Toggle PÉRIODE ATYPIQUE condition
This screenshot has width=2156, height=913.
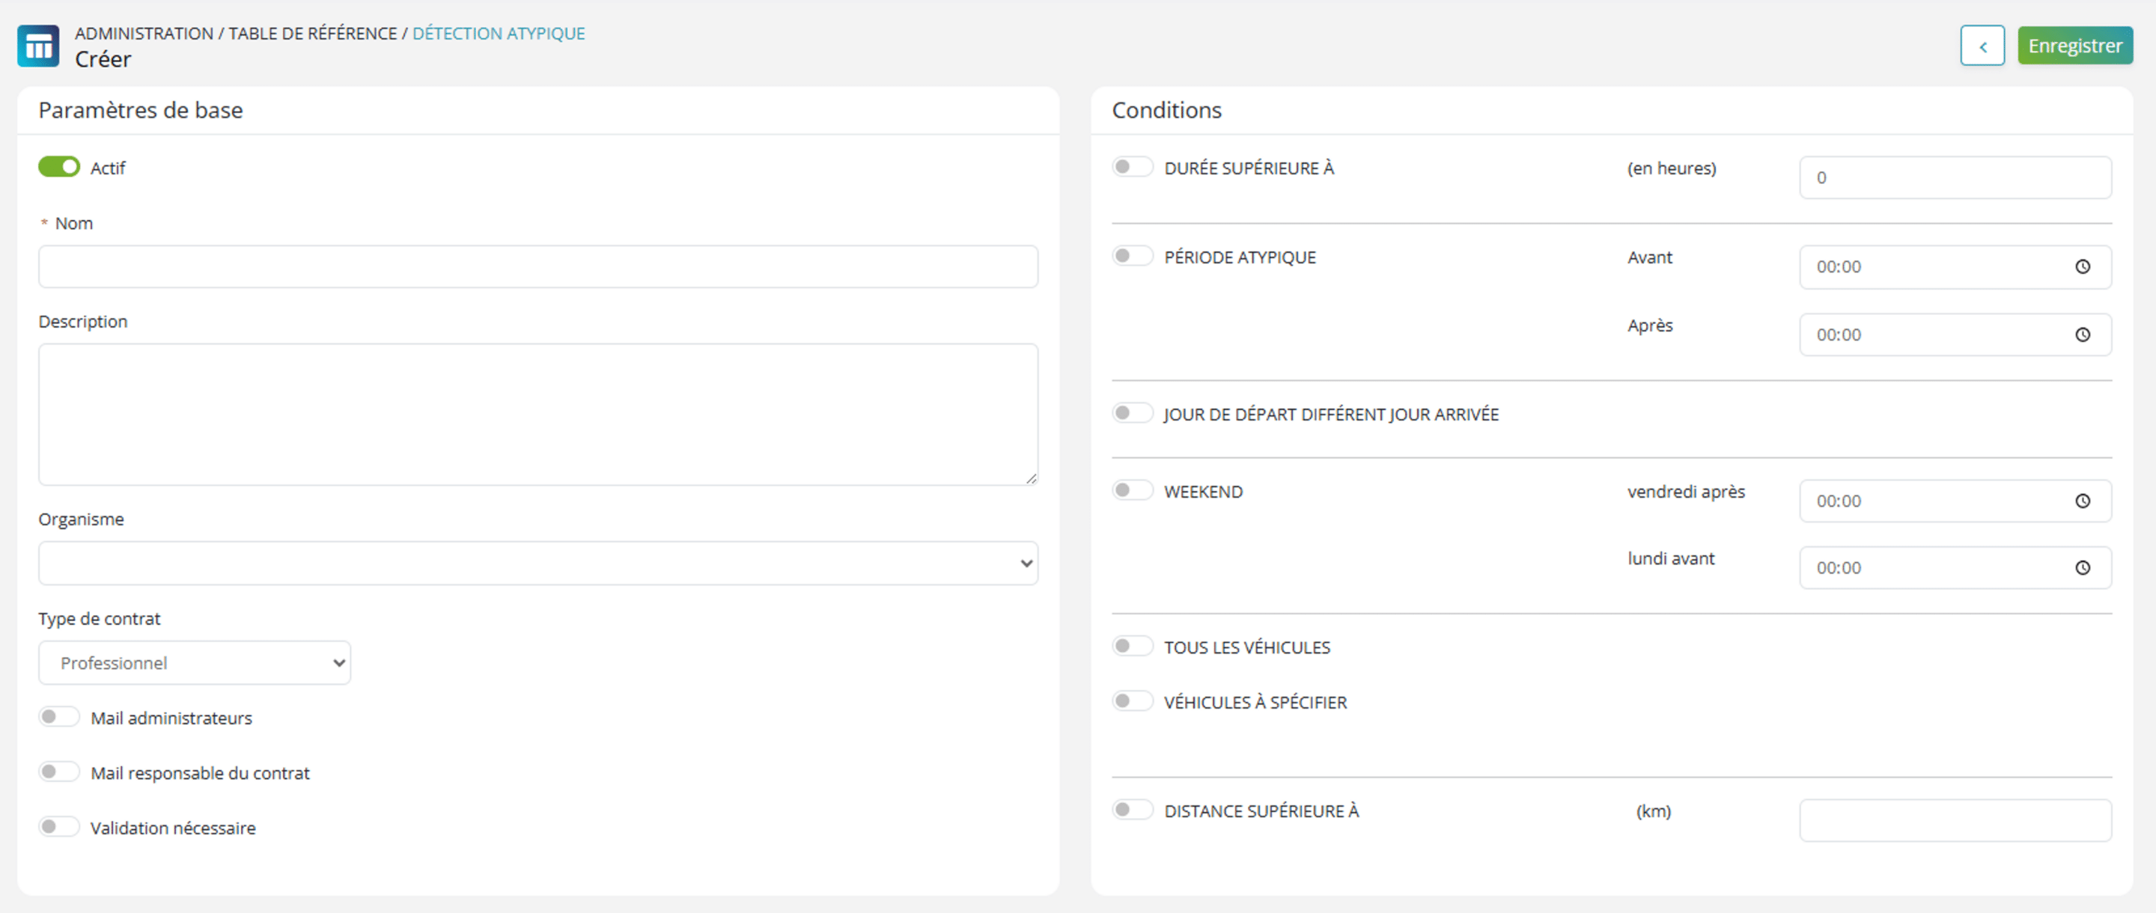[x=1133, y=256]
